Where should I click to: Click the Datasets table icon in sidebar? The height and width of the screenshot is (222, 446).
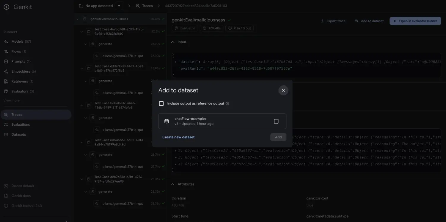[x=6, y=135]
